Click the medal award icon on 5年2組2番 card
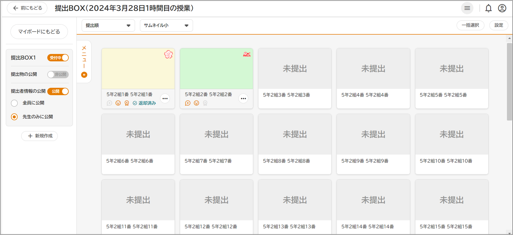The width and height of the screenshot is (513, 235). pos(205,103)
